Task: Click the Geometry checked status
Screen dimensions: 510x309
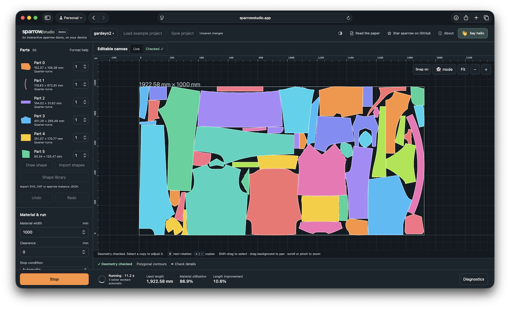Action: pyautogui.click(x=115, y=264)
